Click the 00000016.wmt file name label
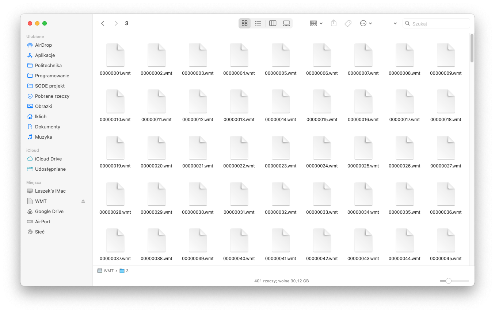 pyautogui.click(x=363, y=120)
